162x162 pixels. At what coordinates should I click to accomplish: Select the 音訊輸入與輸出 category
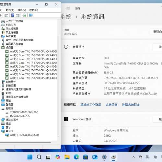click(15, 44)
